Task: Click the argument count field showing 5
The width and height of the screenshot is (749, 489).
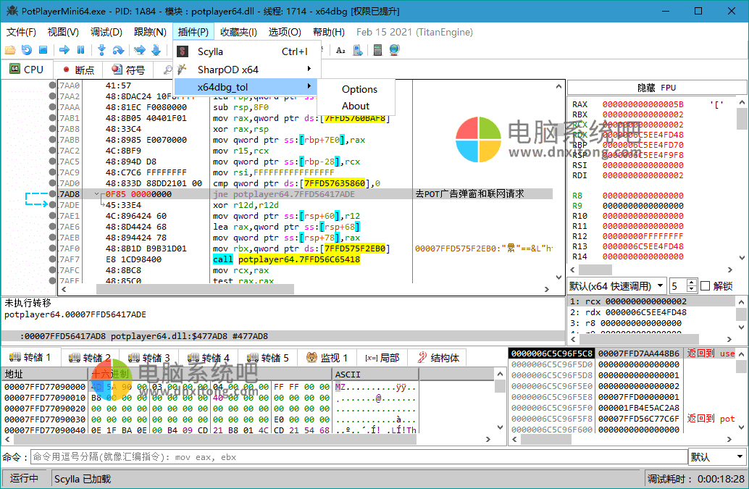Action: coord(678,286)
